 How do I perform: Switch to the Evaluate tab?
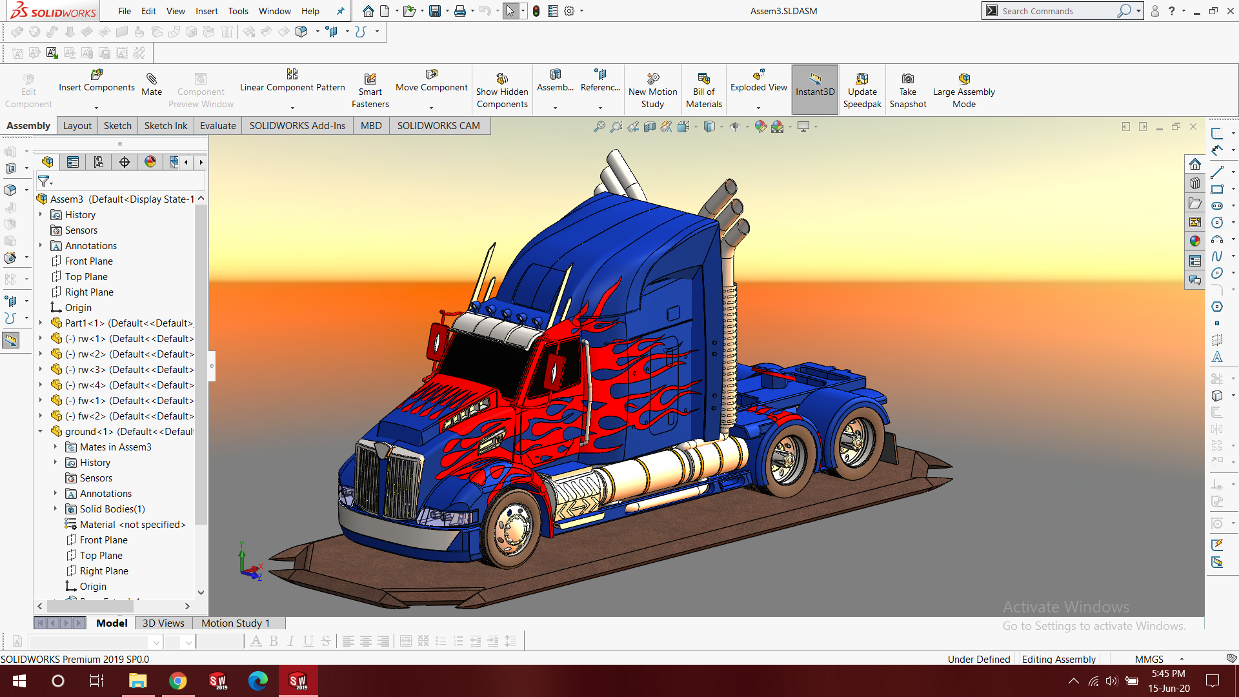click(x=217, y=126)
